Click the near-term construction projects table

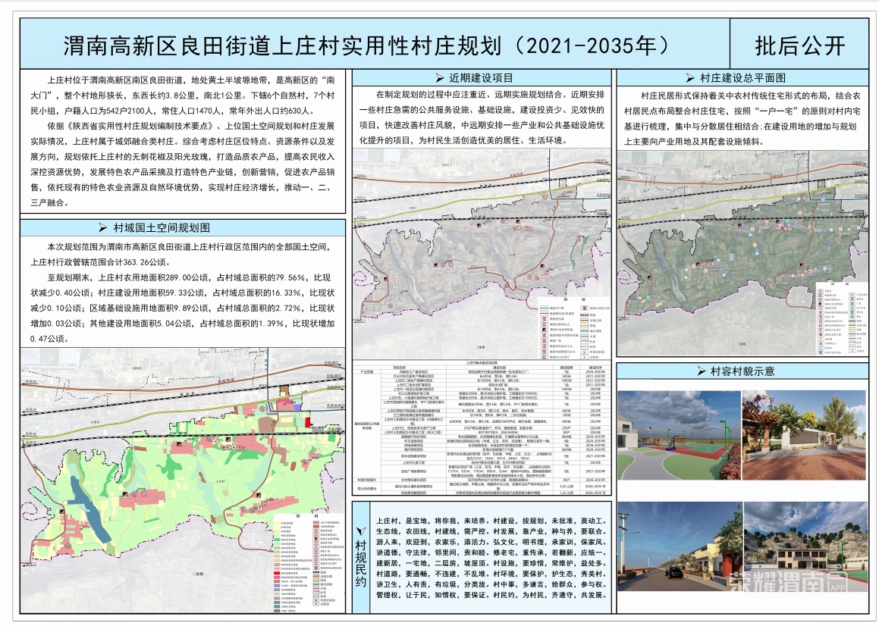click(x=482, y=428)
